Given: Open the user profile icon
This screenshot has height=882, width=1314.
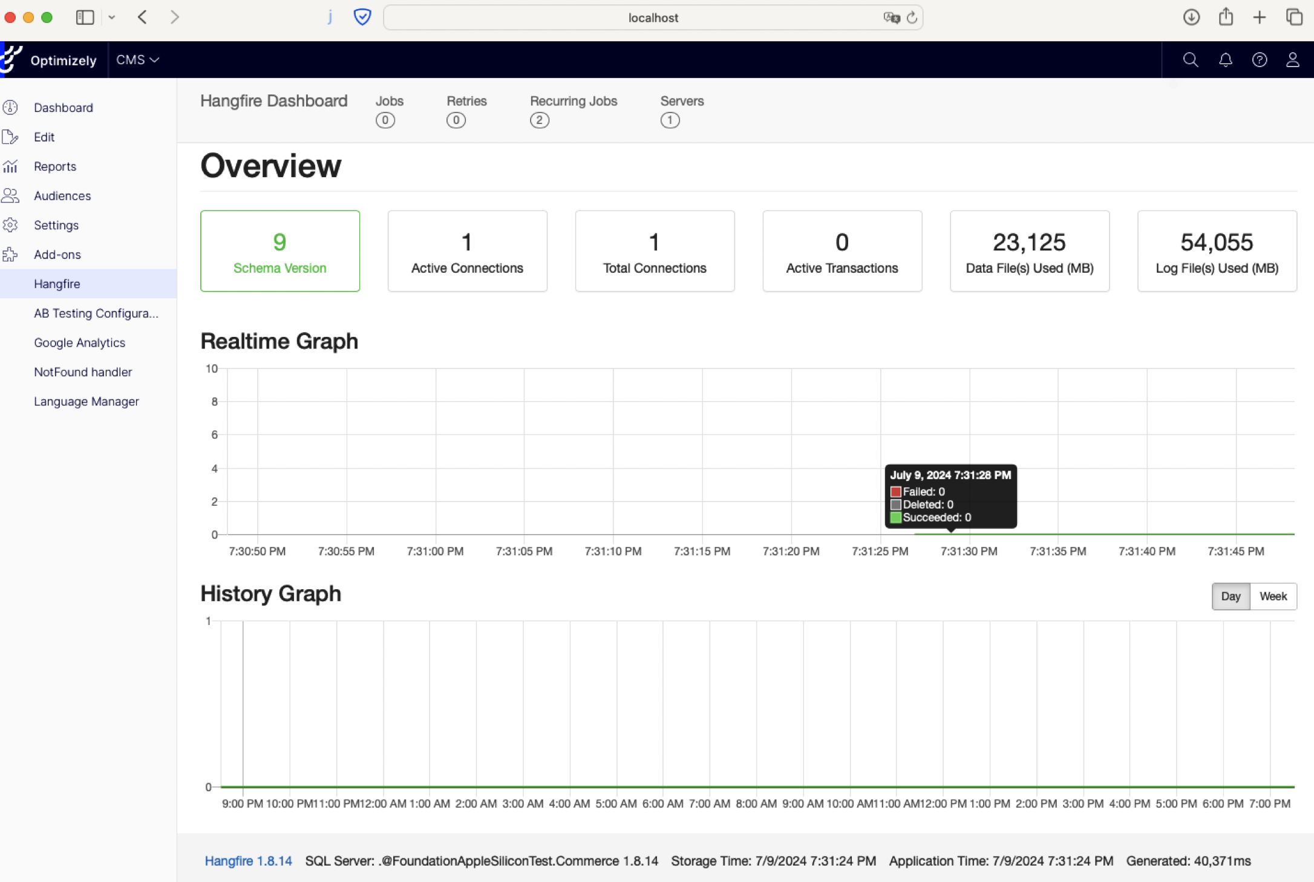Looking at the screenshot, I should pyautogui.click(x=1293, y=59).
